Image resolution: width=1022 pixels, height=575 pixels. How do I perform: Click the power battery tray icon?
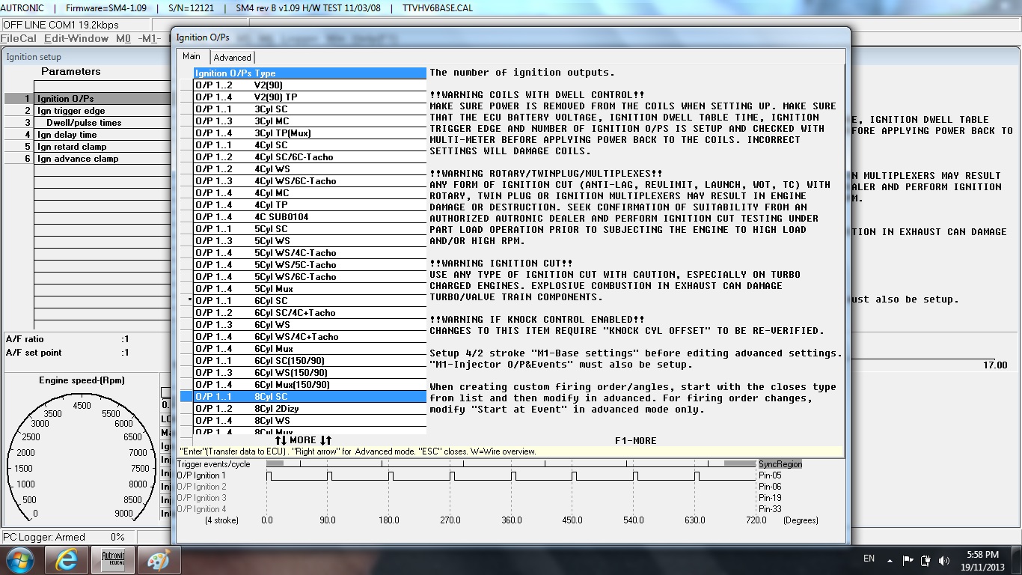(x=925, y=560)
